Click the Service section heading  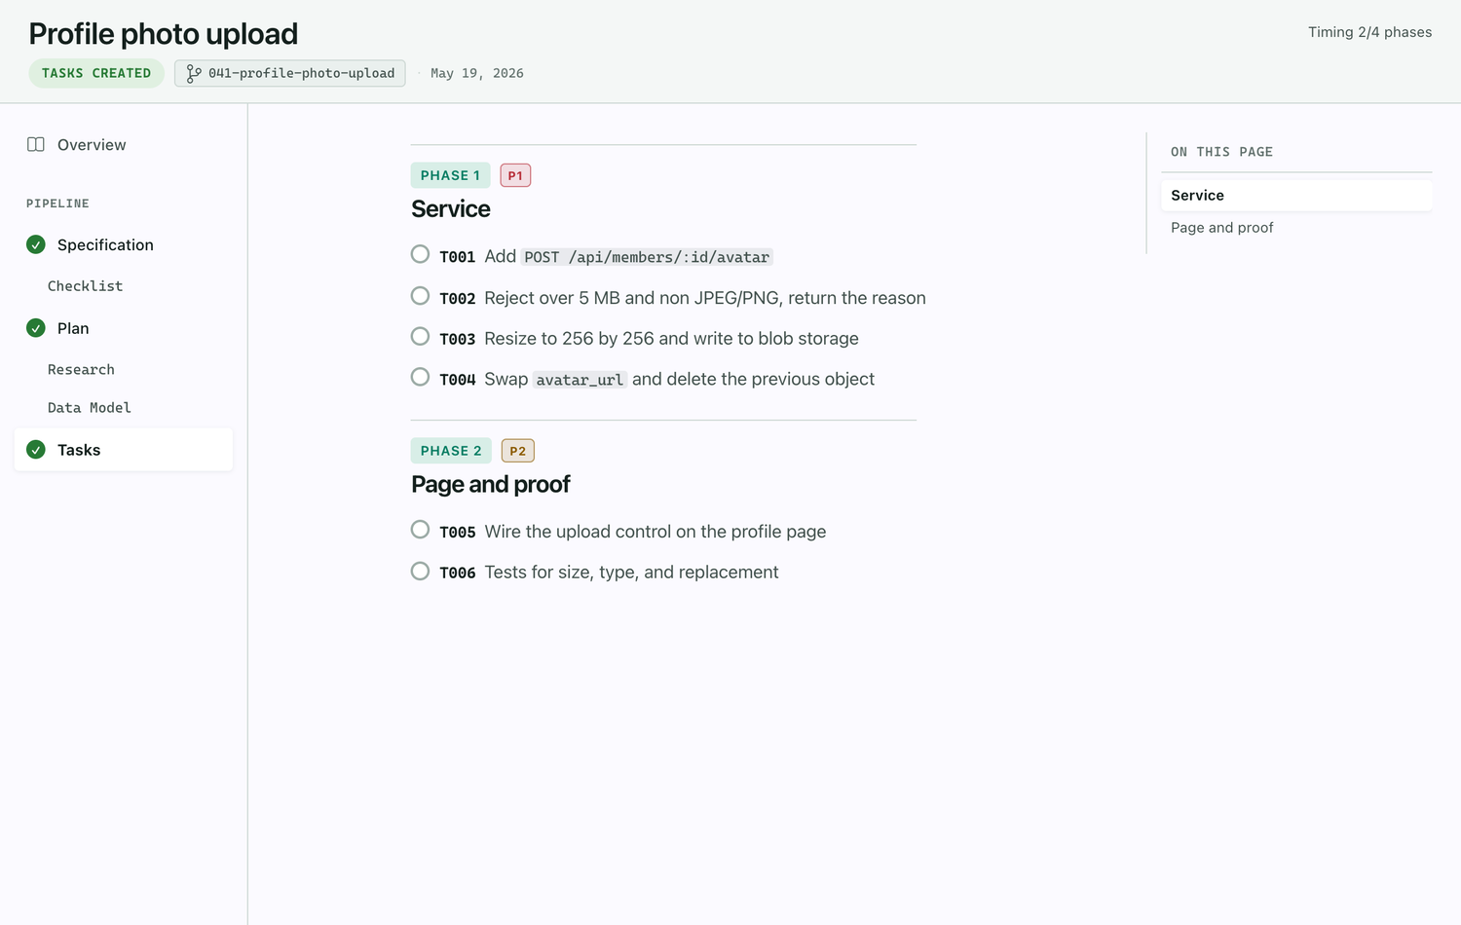click(x=451, y=209)
